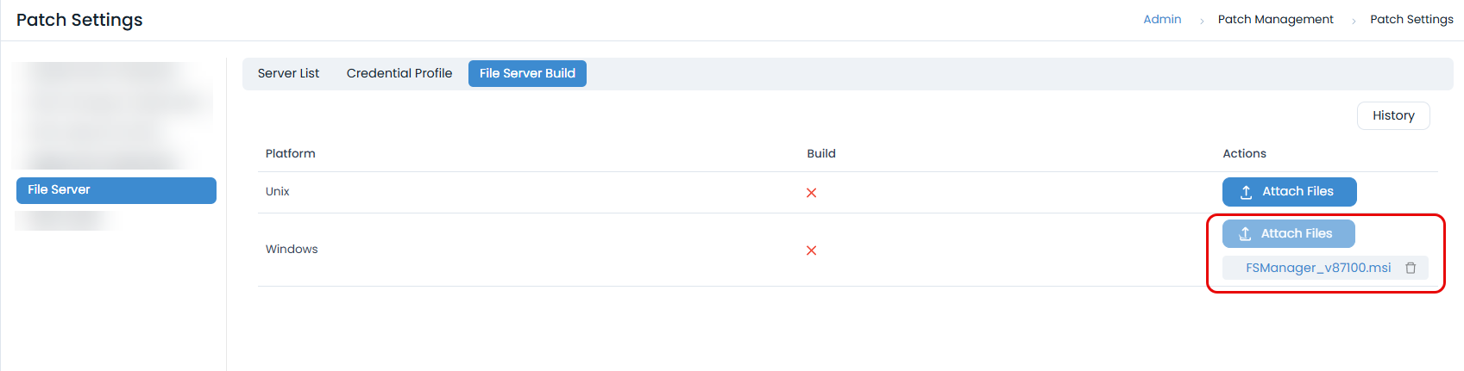The width and height of the screenshot is (1464, 371).
Task: Open the FSManager_v87100.msi file link
Action: 1318,268
